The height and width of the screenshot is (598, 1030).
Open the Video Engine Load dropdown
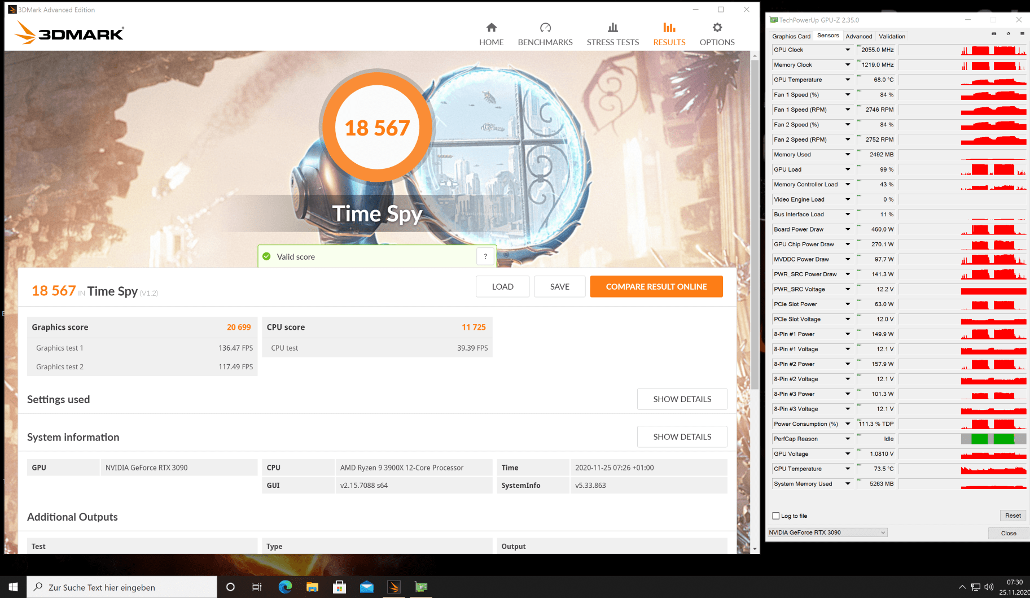click(848, 199)
